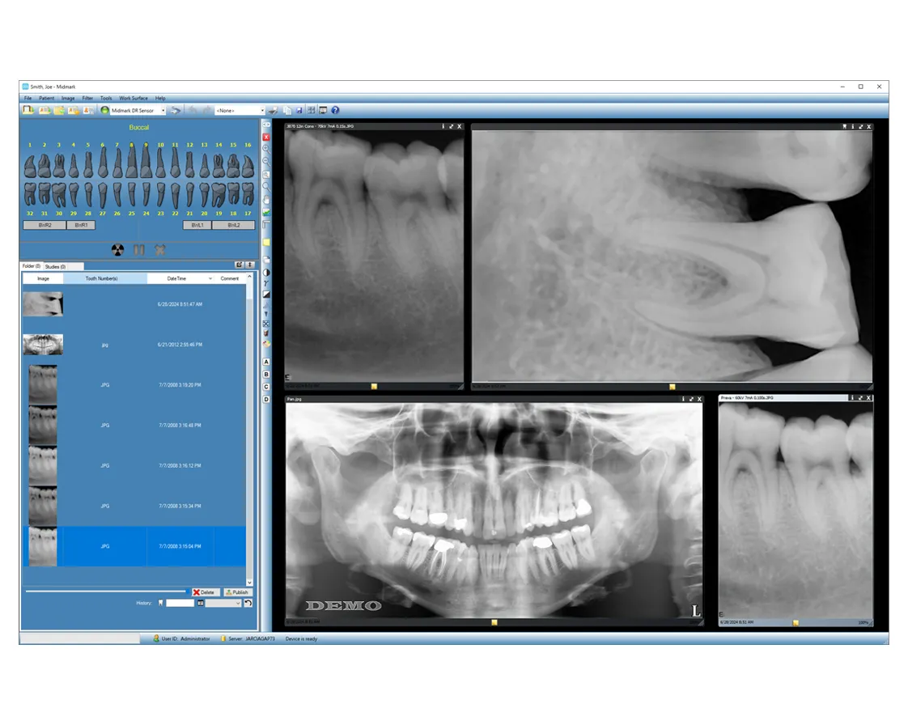Click the green sensor status icon
This screenshot has width=908, height=725.
tap(105, 110)
